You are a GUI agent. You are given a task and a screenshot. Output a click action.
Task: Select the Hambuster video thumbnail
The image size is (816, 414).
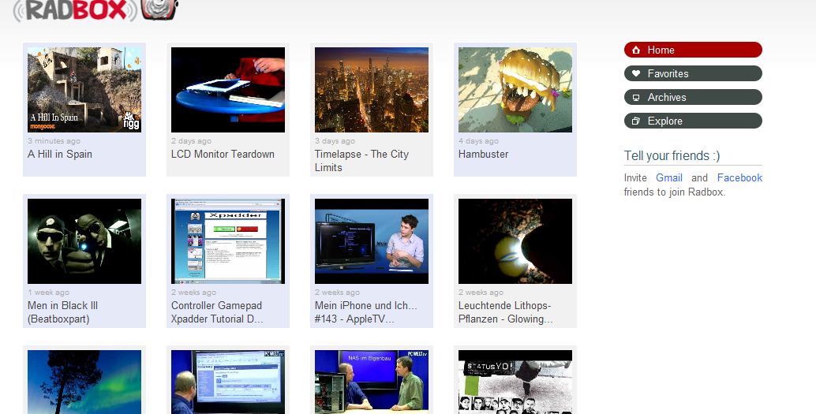515,89
